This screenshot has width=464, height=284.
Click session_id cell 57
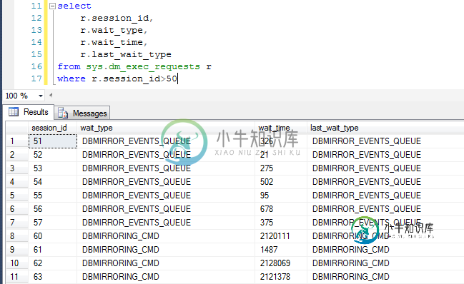point(53,223)
